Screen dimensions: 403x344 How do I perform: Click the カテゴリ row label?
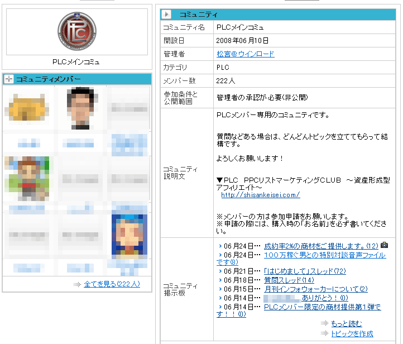click(x=175, y=68)
